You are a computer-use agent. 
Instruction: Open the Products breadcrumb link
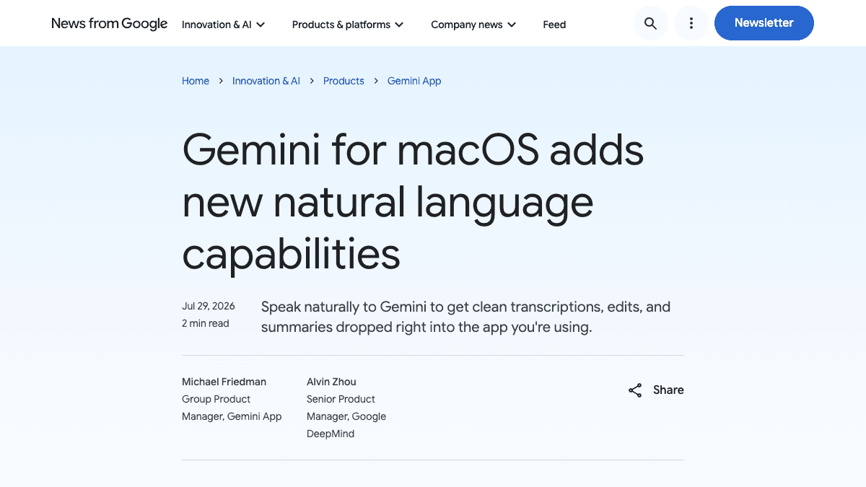(x=344, y=81)
